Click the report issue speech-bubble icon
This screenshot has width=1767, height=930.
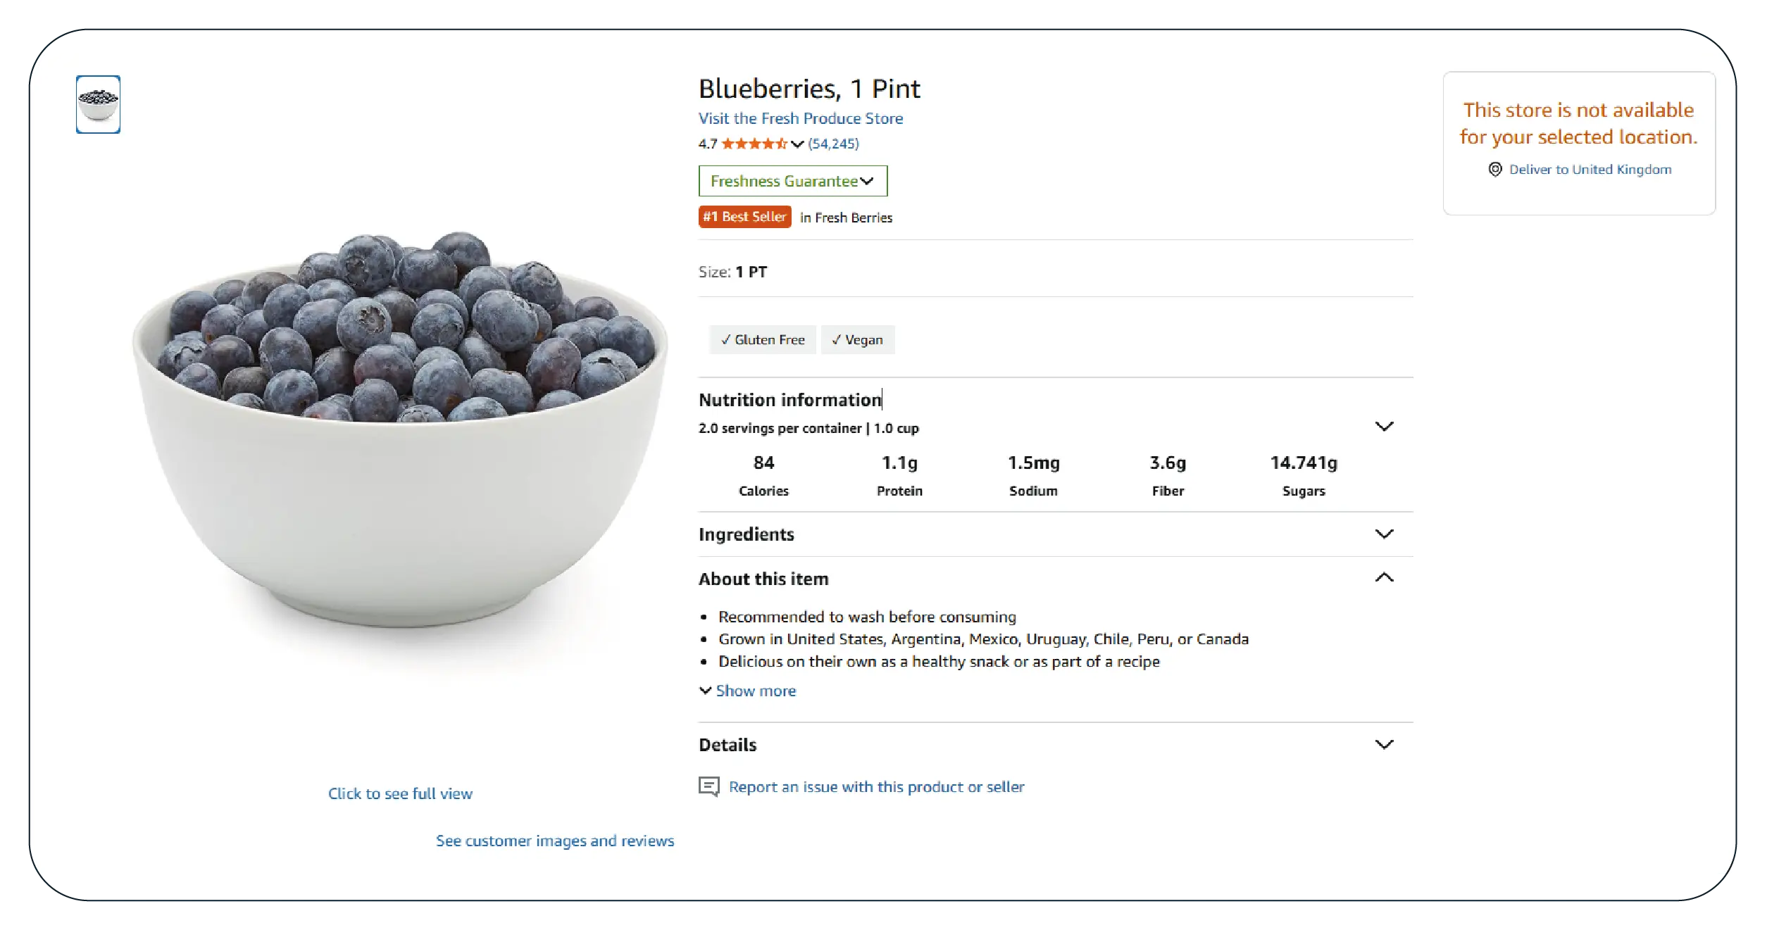pyautogui.click(x=708, y=786)
